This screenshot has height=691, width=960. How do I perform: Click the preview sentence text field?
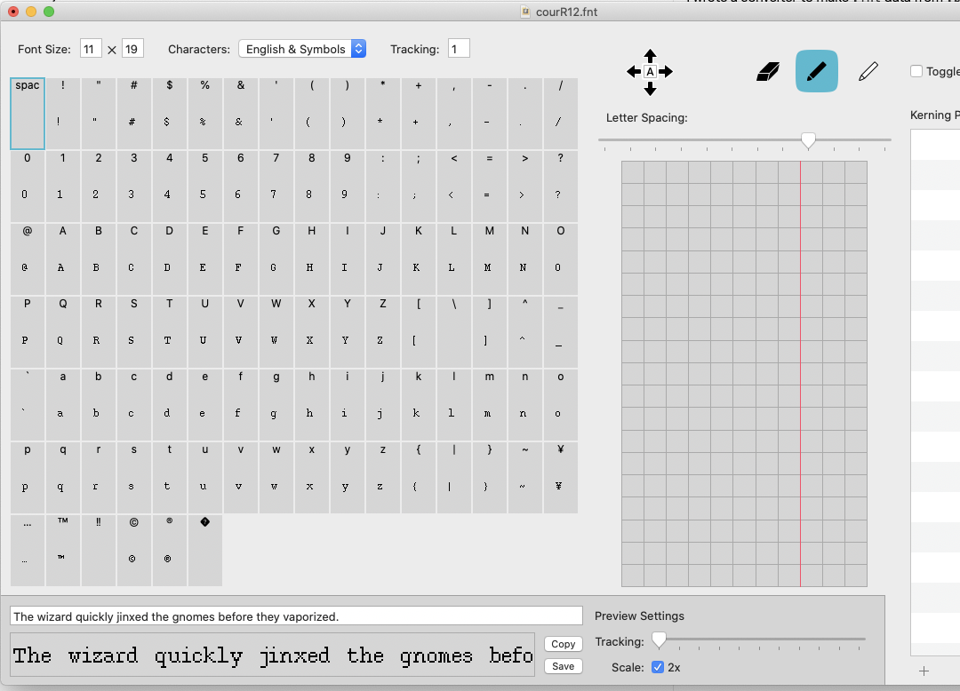pyautogui.click(x=296, y=616)
